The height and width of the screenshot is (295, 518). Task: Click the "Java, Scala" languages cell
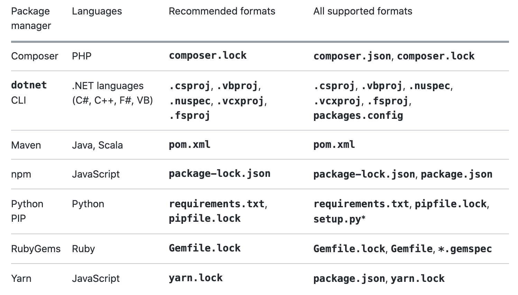pyautogui.click(x=97, y=145)
